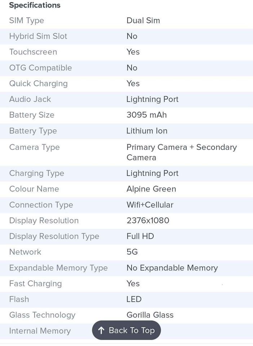Click the Dual Sim value

(143, 21)
